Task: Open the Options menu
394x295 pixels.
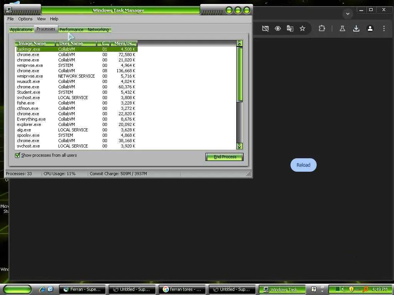Action: click(25, 19)
